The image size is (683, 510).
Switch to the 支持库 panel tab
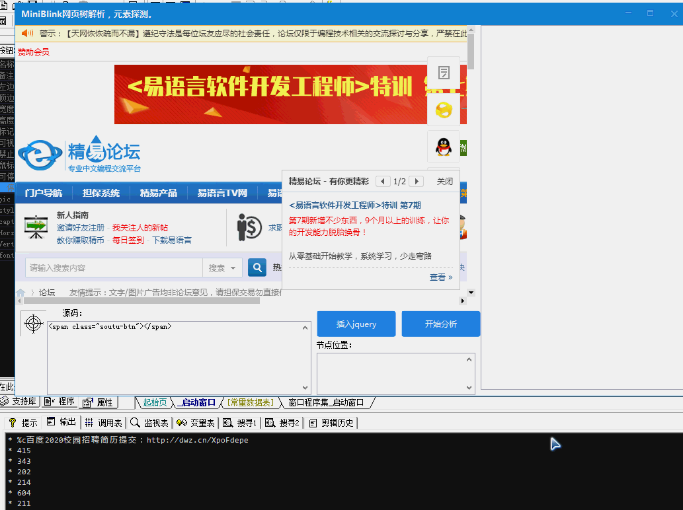[x=20, y=402]
